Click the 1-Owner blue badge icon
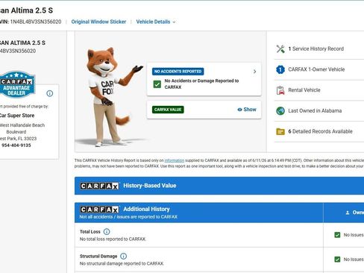 pos(280,69)
